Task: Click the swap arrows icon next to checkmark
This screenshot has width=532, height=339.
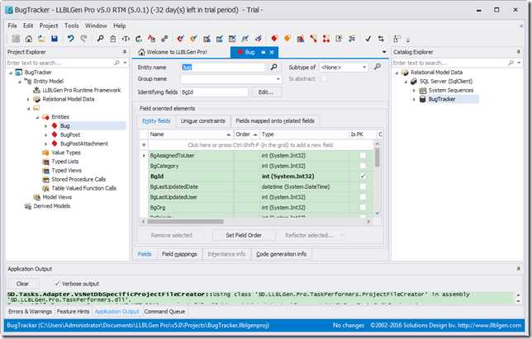Action: tap(381, 39)
